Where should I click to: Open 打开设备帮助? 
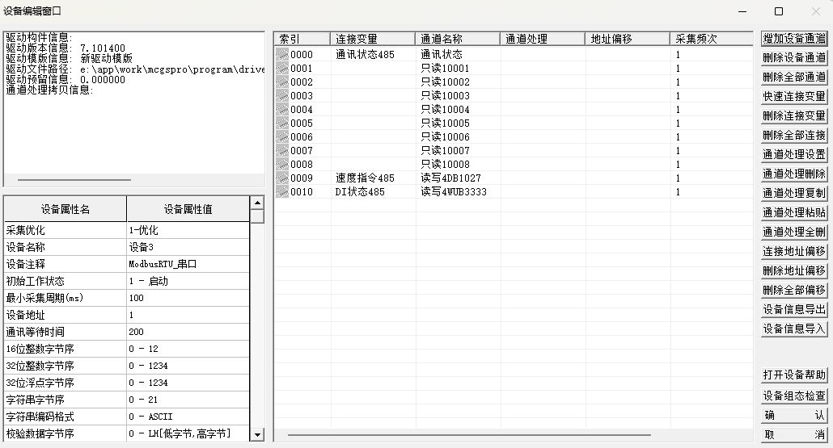pos(794,375)
